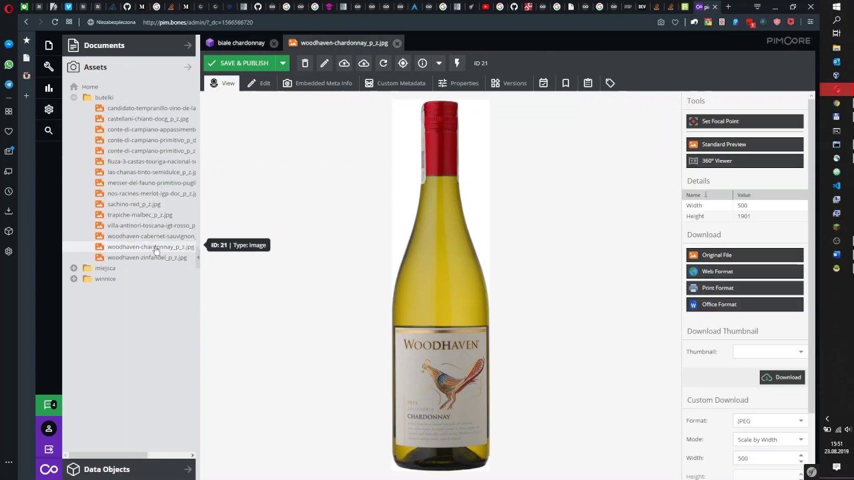Click the show-in-tree target icon

(x=403, y=63)
